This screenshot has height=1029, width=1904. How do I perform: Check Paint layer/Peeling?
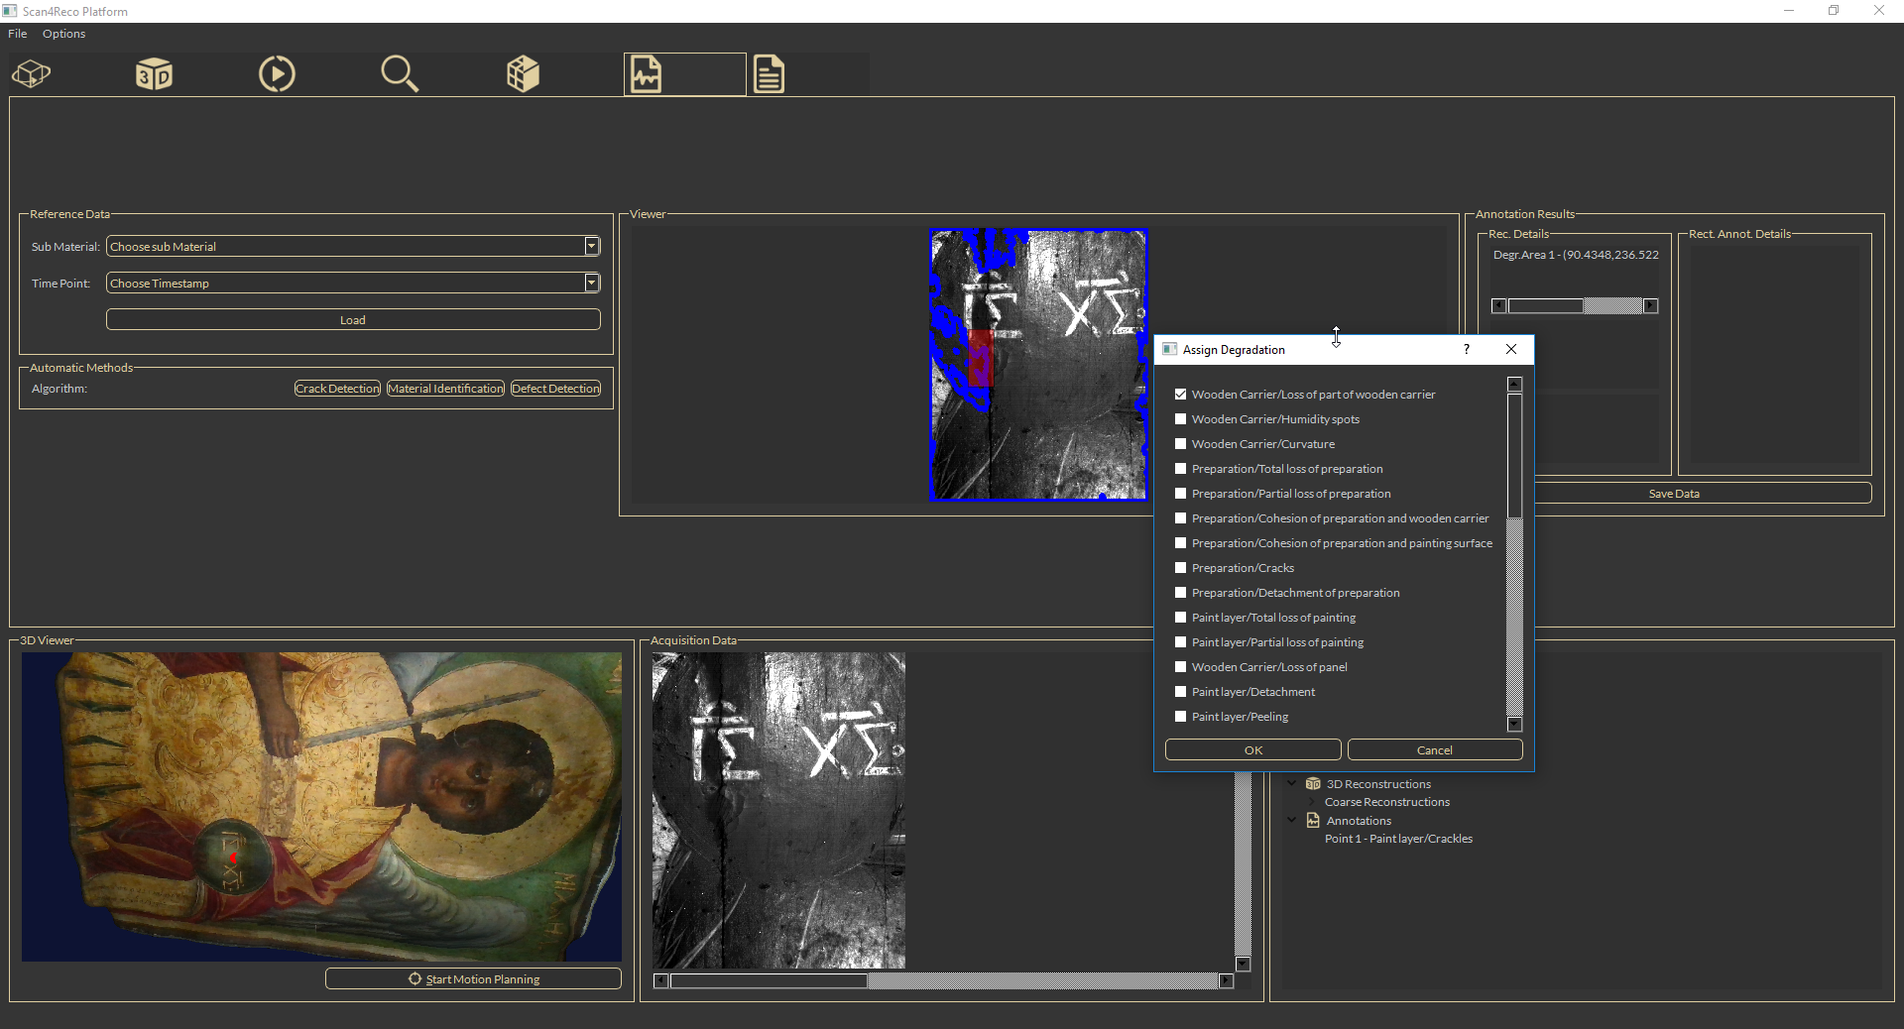pyautogui.click(x=1180, y=717)
